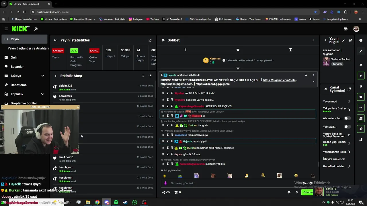Click the hourglass icon in Sohbet toolbar
This screenshot has height=206, width=367.
[290, 50]
